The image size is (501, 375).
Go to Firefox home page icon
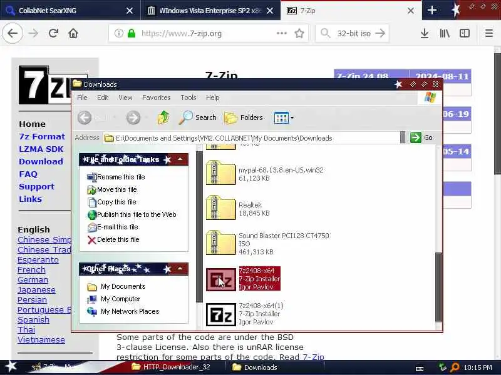pyautogui.click(x=73, y=33)
